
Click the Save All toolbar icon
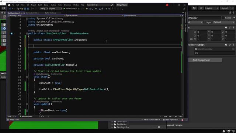tap(28, 9)
